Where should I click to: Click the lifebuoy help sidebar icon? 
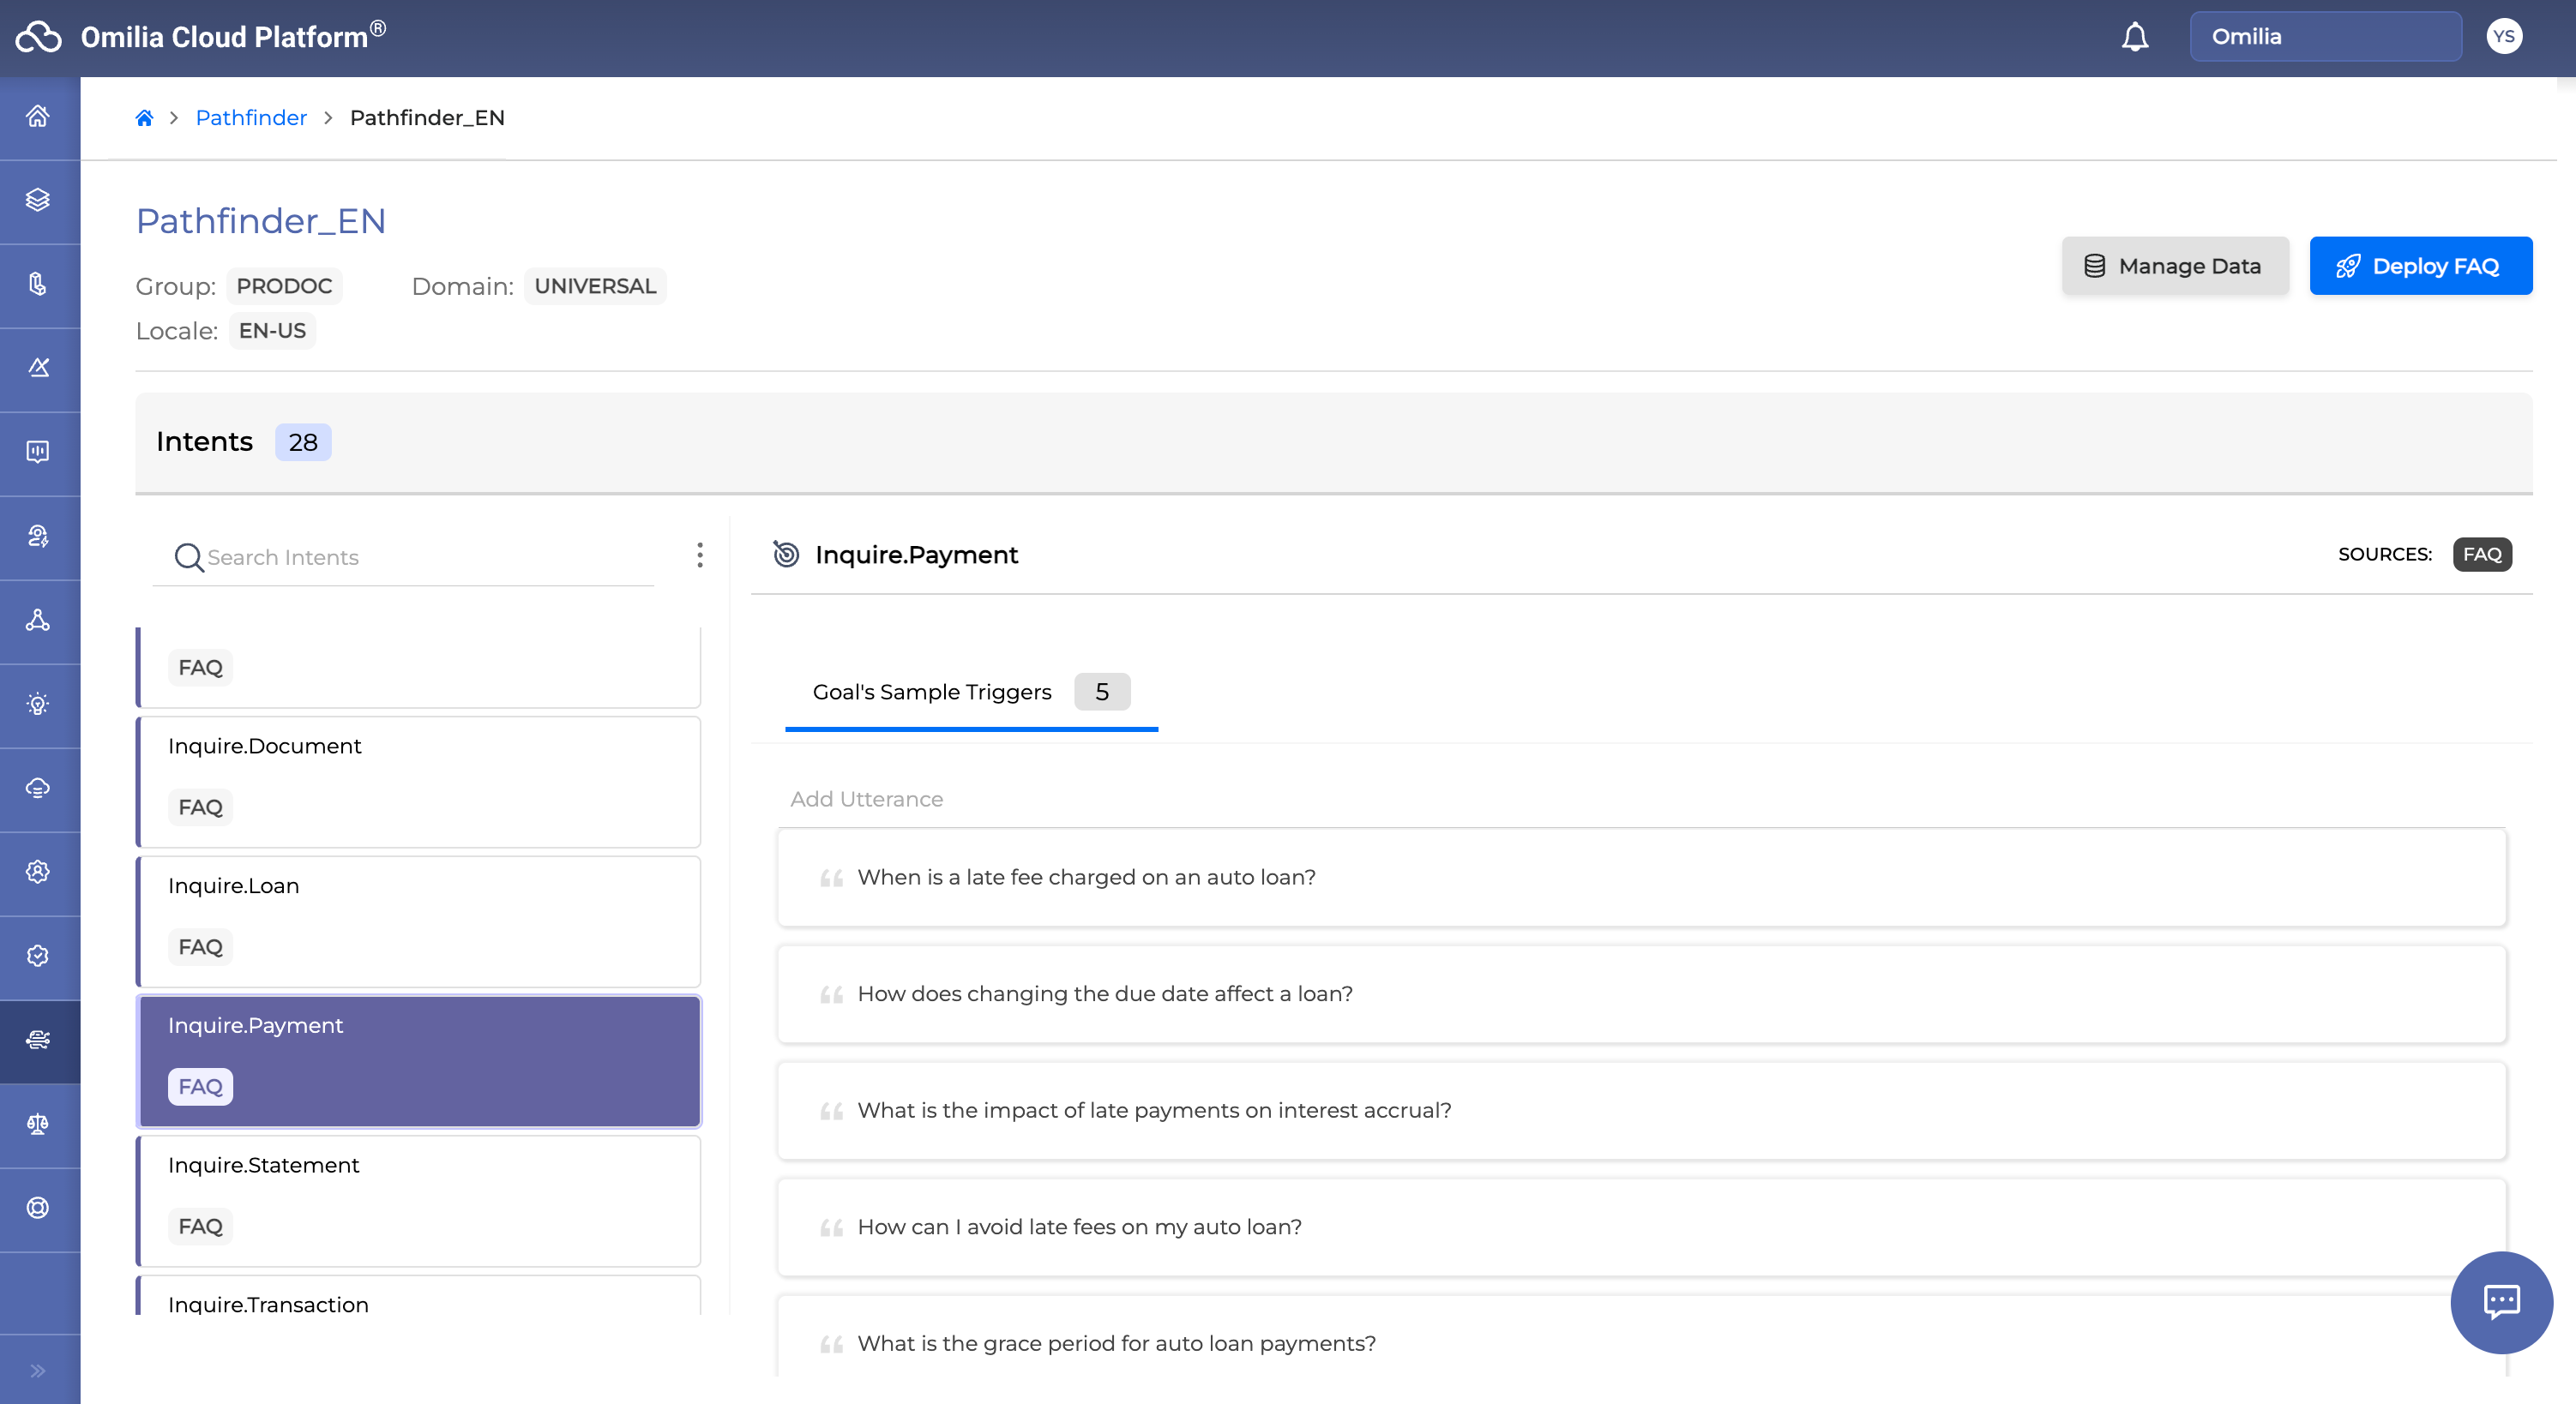[x=38, y=1208]
